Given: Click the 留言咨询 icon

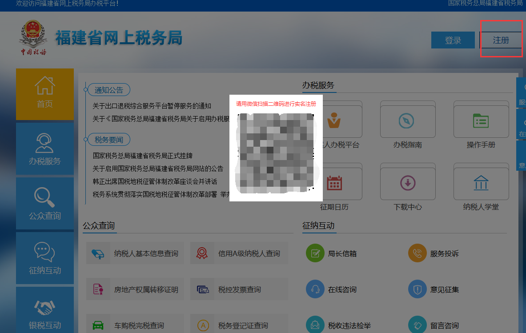Looking at the screenshot, I should [x=418, y=325].
